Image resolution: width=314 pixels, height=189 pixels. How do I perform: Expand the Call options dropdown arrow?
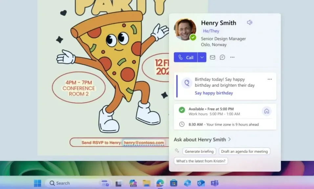click(202, 57)
